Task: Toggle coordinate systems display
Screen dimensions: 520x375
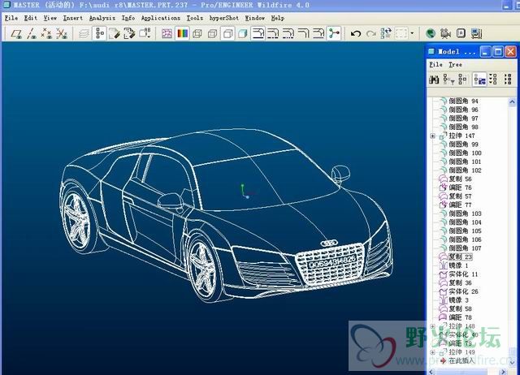Action: coord(62,33)
